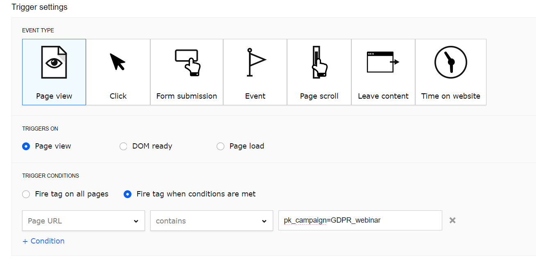Choose the Leave content browser window icon
This screenshot has height=264, width=536.
click(x=383, y=62)
